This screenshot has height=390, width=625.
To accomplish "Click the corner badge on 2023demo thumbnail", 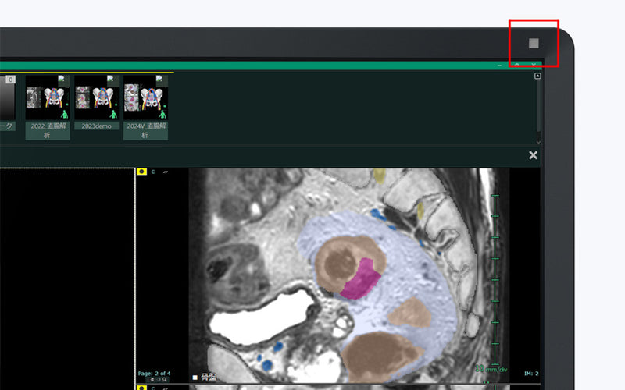I will tap(112, 80).
